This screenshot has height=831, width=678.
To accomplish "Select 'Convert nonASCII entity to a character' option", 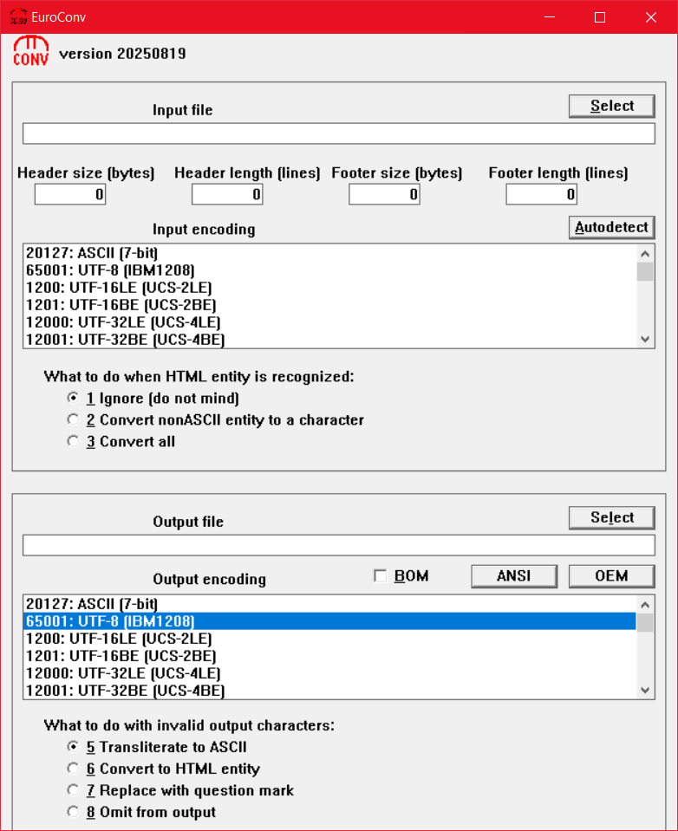I will click(73, 420).
